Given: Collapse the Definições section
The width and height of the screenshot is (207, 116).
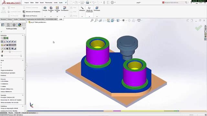Looking at the screenshot, I should [23, 35].
